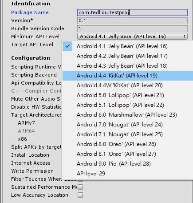Image resolution: width=193 pixels, height=203 pixels.
Task: Select Android 5.1 'Lollipop' (API level 22)
Action: click(x=128, y=105)
